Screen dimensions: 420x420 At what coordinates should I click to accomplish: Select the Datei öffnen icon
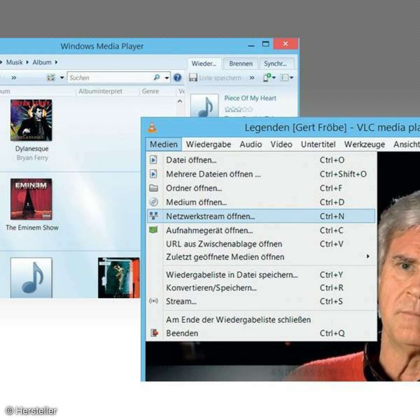click(x=154, y=160)
